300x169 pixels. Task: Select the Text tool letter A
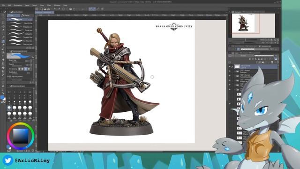3,86
